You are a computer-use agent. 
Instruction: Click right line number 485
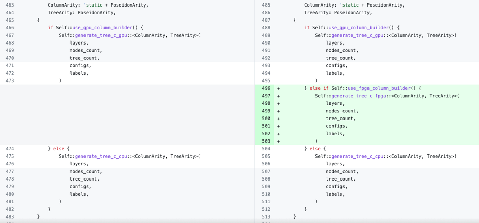266,5
